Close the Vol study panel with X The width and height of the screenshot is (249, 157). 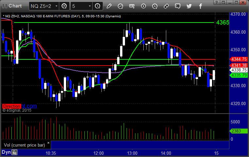click(48, 143)
